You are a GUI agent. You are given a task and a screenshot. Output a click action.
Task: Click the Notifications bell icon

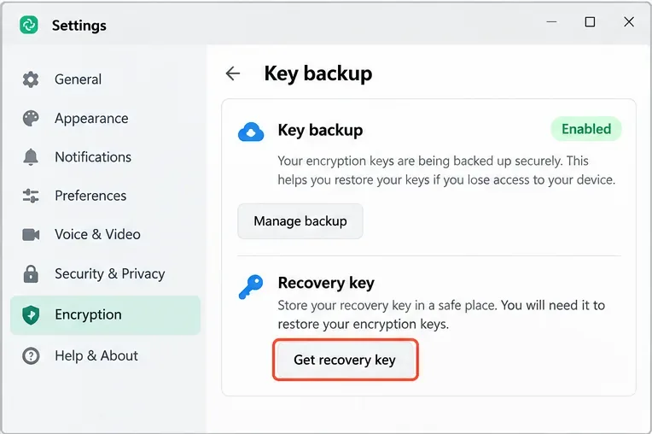(x=31, y=157)
